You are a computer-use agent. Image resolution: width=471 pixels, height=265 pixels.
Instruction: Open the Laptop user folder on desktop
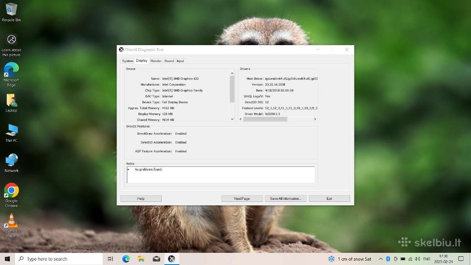11,103
